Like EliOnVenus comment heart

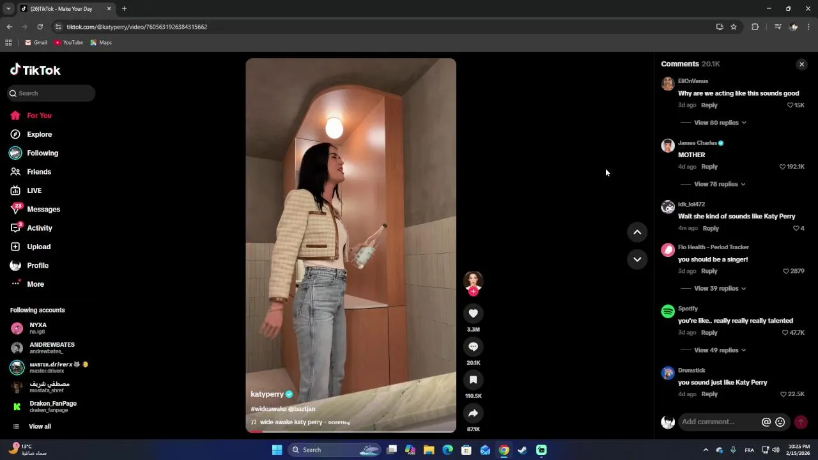(x=790, y=105)
